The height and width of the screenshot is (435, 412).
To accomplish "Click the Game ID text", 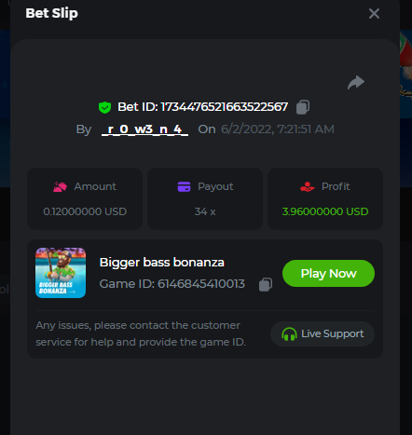I will [x=172, y=284].
